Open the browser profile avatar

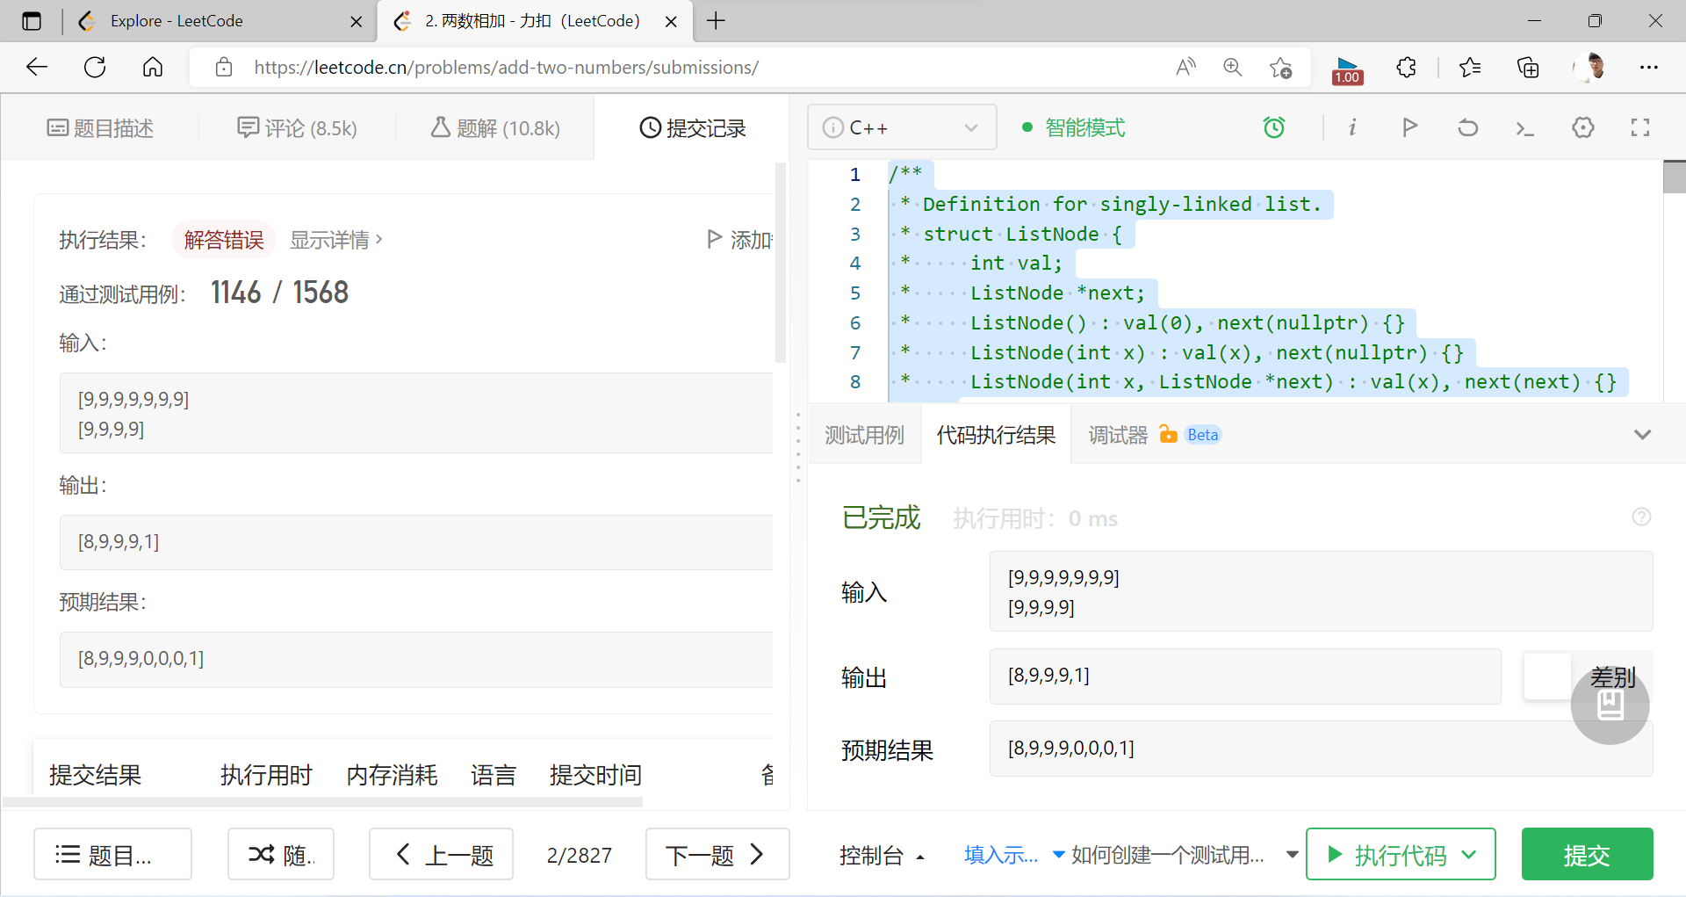(1591, 67)
